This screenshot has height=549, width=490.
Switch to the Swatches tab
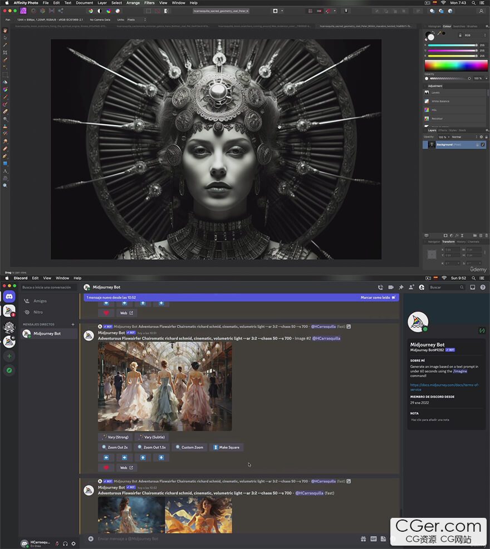tap(459, 26)
